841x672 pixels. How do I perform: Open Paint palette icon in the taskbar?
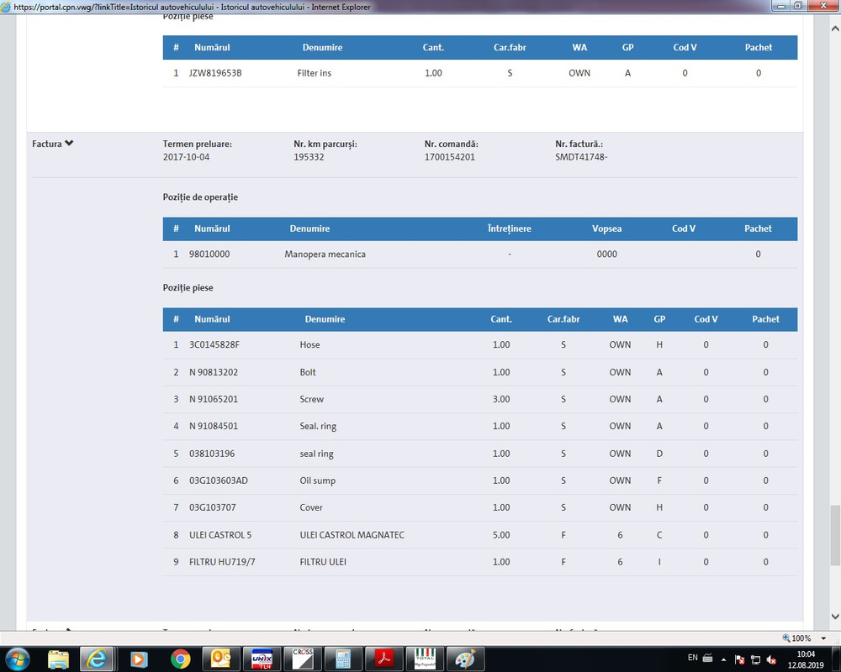tap(466, 659)
